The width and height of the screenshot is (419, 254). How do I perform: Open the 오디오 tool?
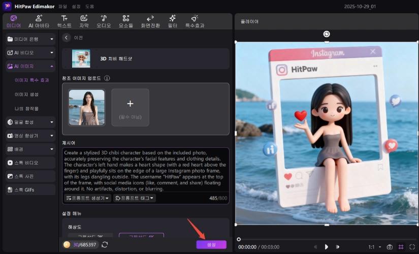coord(104,22)
